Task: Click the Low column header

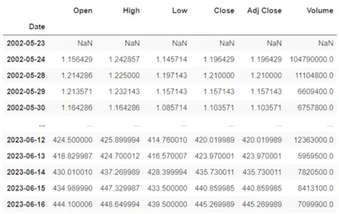Action: click(179, 11)
